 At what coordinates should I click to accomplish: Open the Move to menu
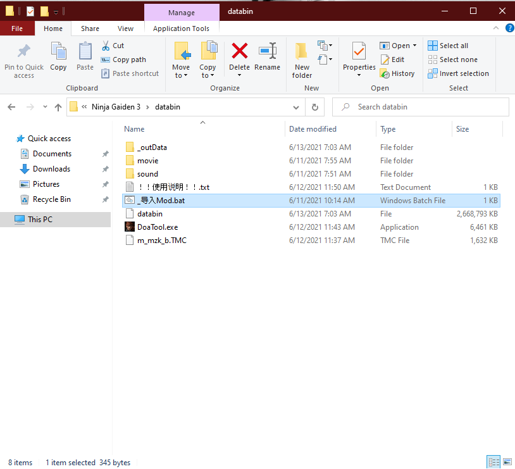181,61
